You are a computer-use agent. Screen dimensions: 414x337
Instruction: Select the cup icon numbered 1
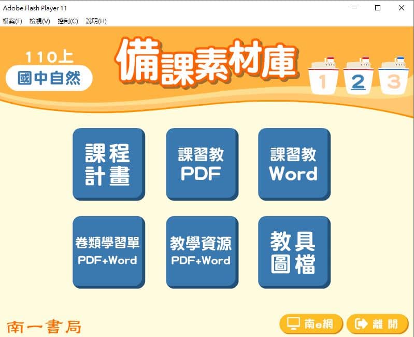tap(323, 76)
